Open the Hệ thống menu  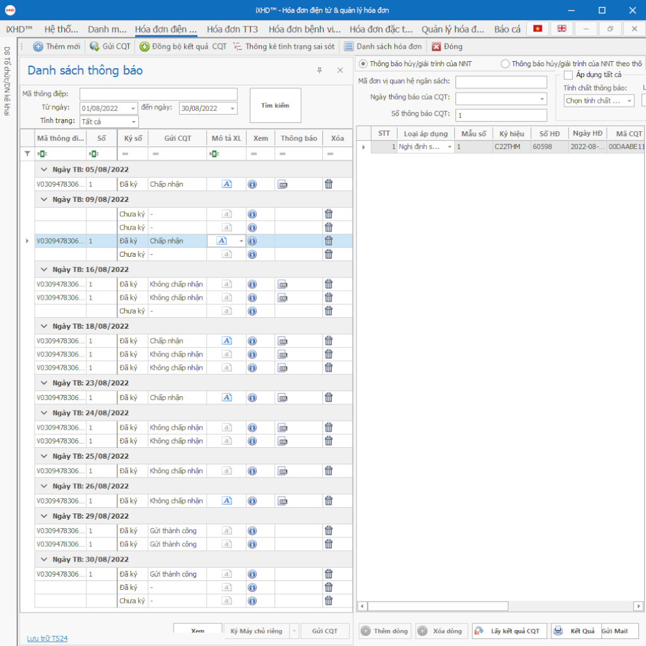61,29
